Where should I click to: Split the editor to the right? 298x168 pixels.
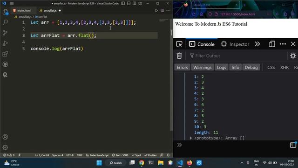click(x=163, y=11)
